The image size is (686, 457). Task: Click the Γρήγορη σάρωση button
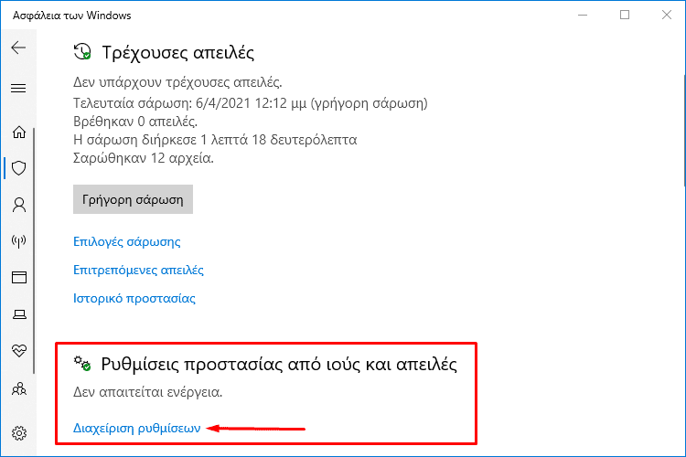[x=133, y=199]
